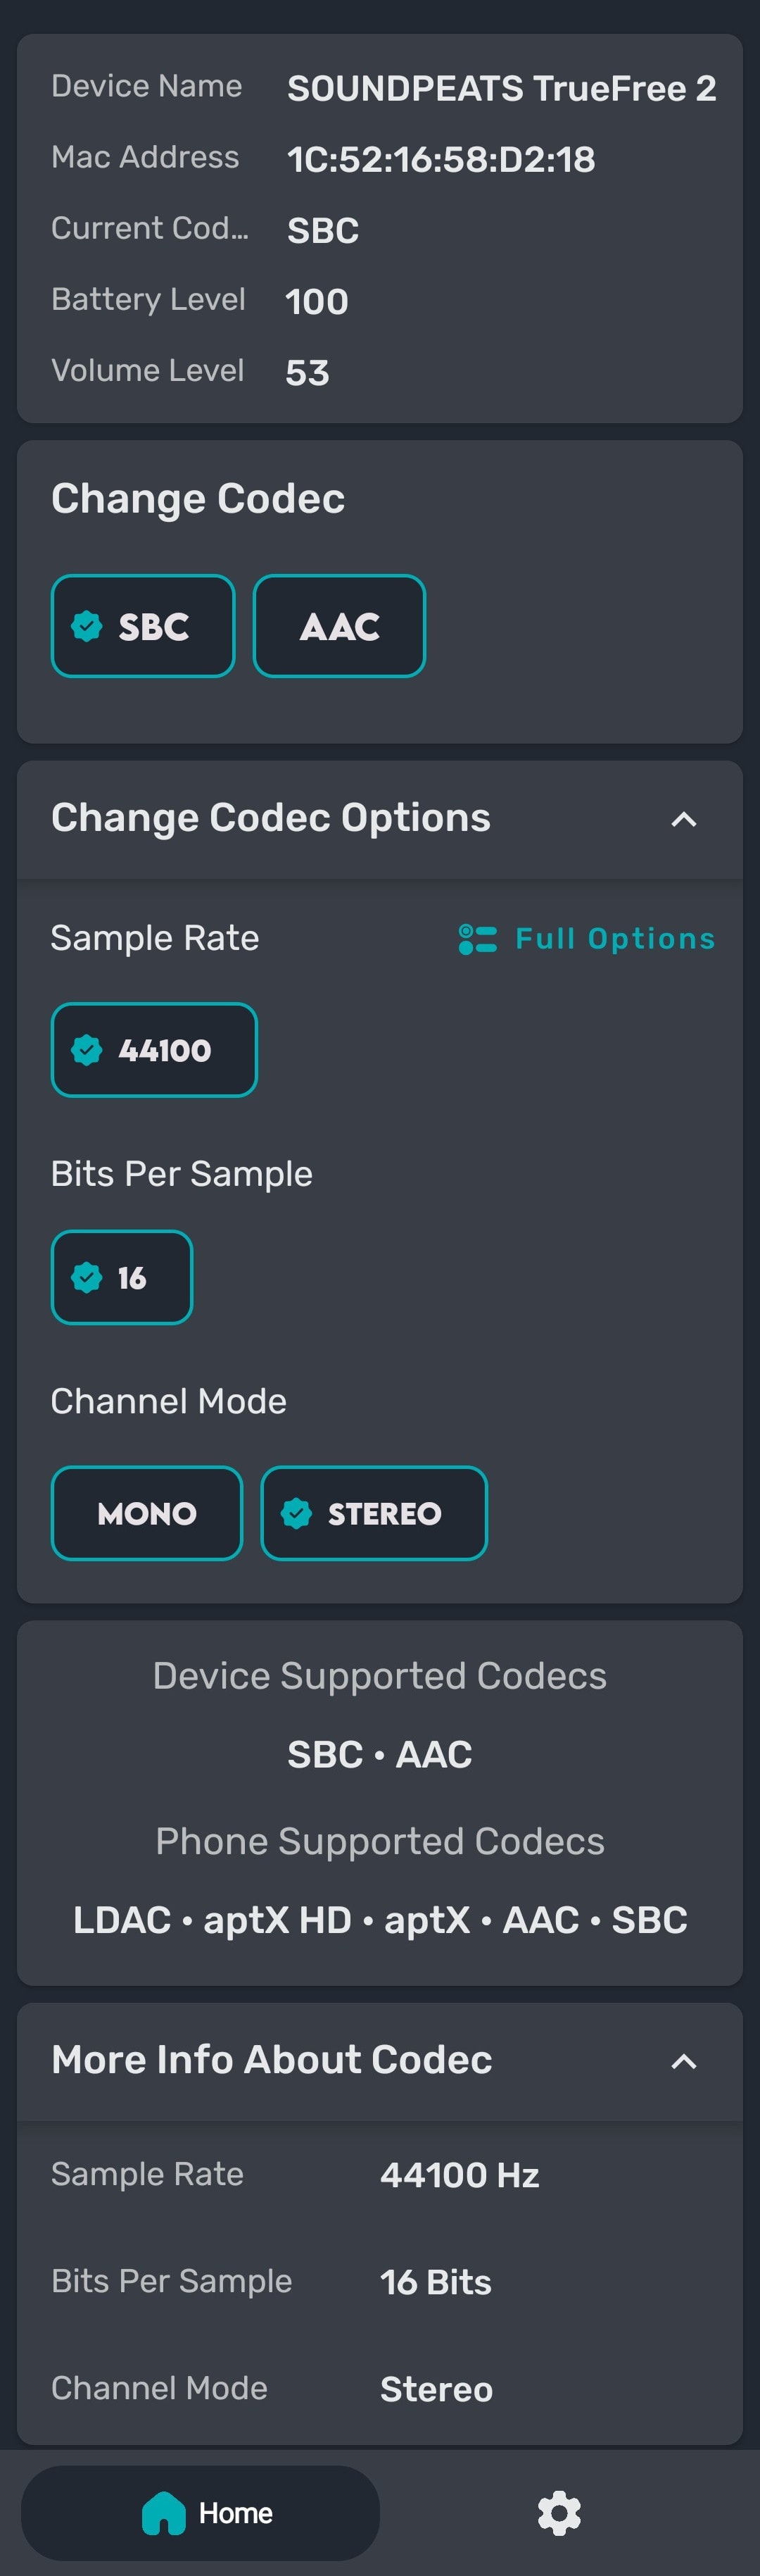The height and width of the screenshot is (2576, 760).
Task: Click the checkmark badge on STEREO
Action: (296, 1513)
